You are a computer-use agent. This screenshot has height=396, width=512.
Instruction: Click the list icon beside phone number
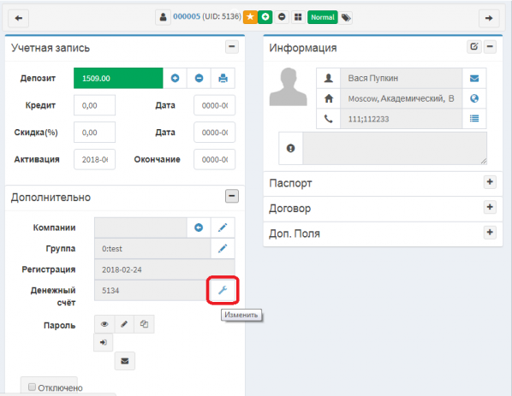pos(474,119)
